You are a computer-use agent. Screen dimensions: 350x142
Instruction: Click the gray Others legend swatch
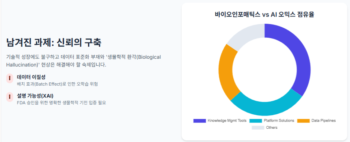(x=258, y=128)
